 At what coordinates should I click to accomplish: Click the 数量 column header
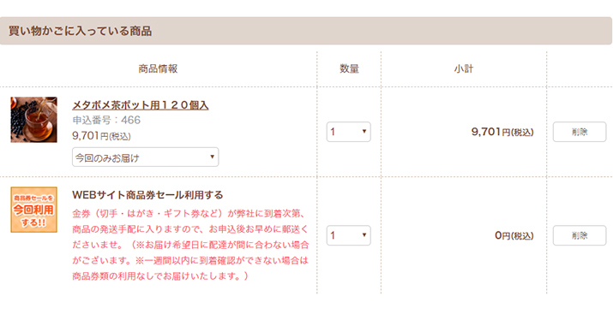pos(349,69)
